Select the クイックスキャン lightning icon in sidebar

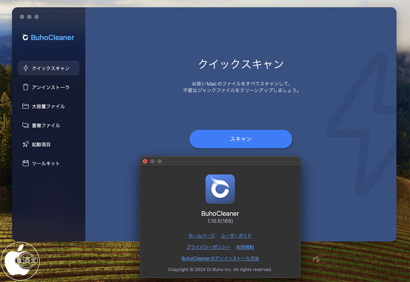point(26,68)
